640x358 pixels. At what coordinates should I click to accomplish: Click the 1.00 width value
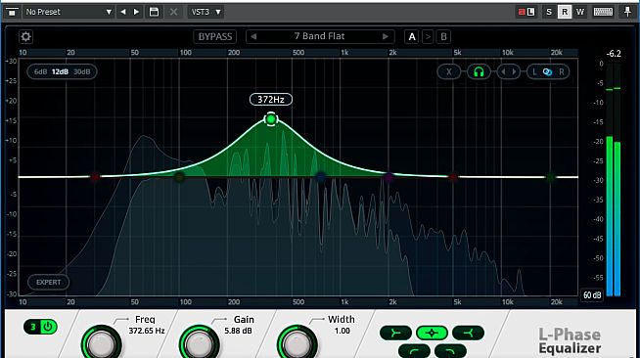[343, 331]
